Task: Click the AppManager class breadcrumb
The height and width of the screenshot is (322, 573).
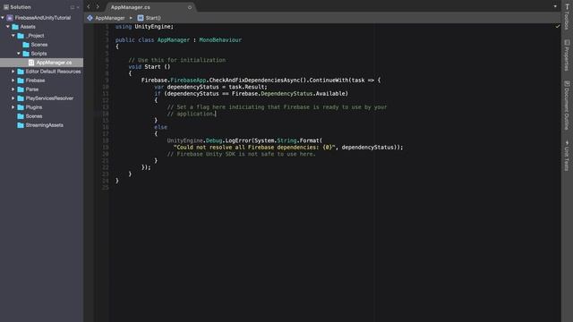Action: (110, 18)
